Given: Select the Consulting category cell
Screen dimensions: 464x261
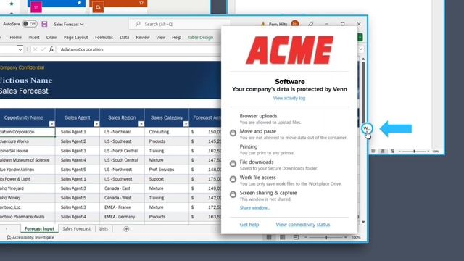Looking at the screenshot, I should [167, 132].
